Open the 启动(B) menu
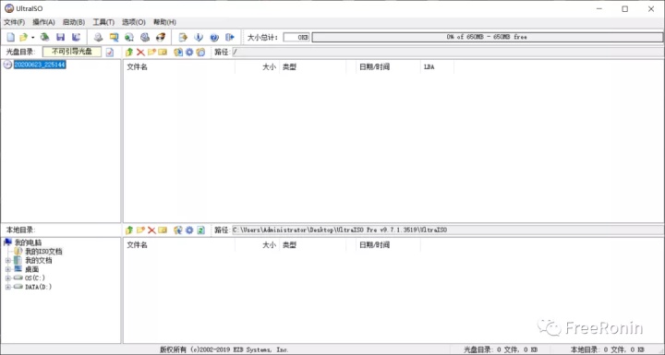Viewport: 665px width, 355px height. 74,22
